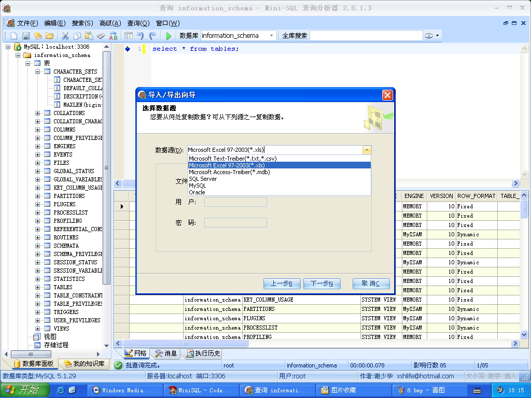Select MySQL in data source list
The width and height of the screenshot is (531, 398).
click(x=280, y=186)
